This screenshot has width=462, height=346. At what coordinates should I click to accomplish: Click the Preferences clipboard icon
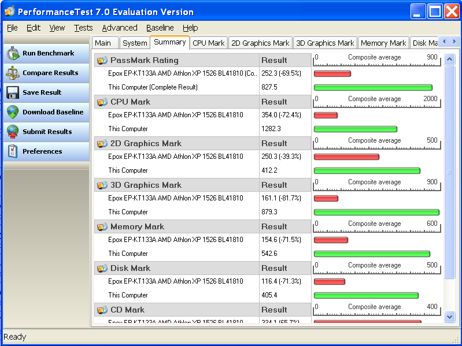coord(13,151)
